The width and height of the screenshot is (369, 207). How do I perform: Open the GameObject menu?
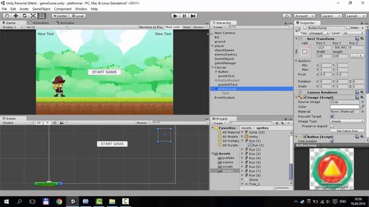[x=41, y=9]
